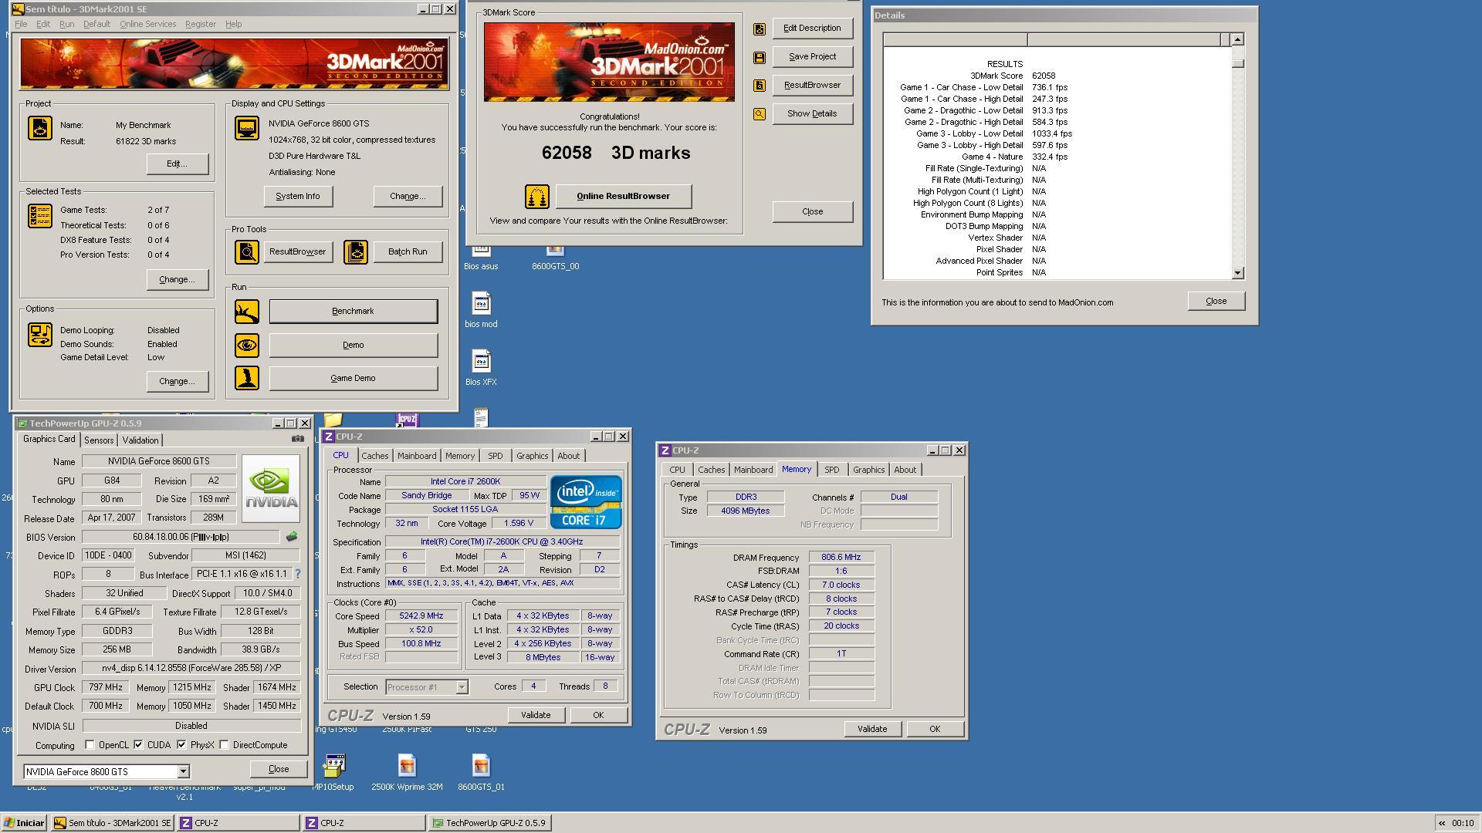The image size is (1482, 833).
Task: Click Close in the Details window
Action: tap(1216, 302)
